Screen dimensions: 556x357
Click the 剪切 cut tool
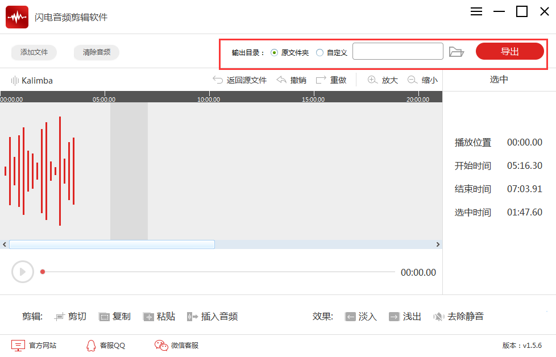pos(70,316)
